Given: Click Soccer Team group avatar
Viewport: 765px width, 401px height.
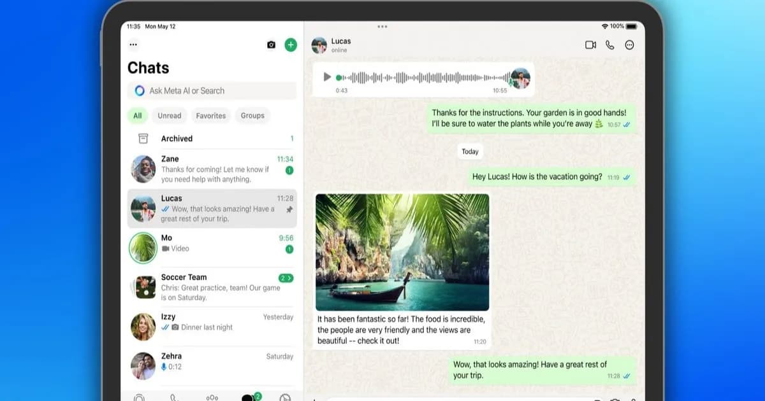Looking at the screenshot, I should 145,287.
